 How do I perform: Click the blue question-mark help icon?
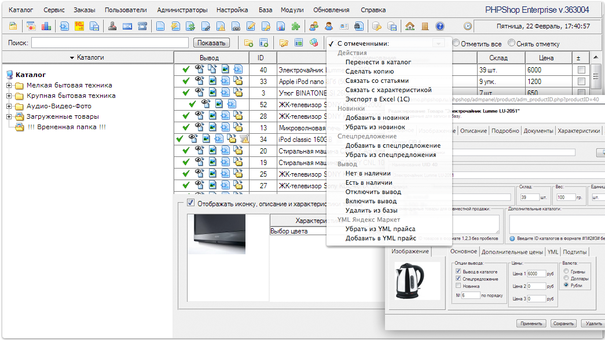coord(439,26)
